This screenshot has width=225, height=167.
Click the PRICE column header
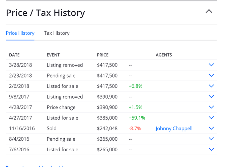click(x=103, y=55)
